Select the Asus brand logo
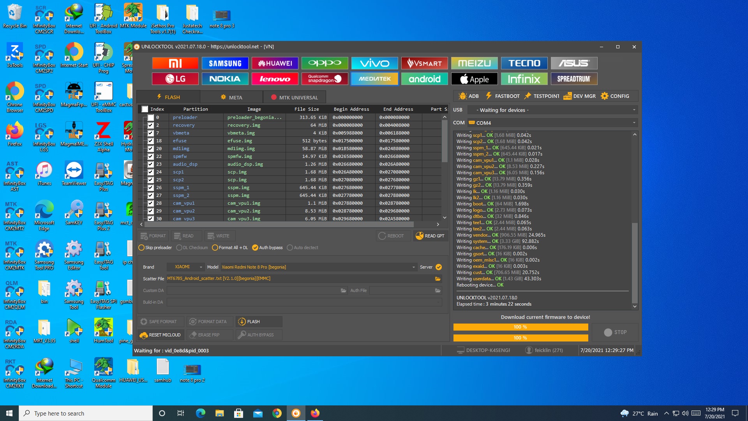This screenshot has height=421, width=748. pos(574,63)
